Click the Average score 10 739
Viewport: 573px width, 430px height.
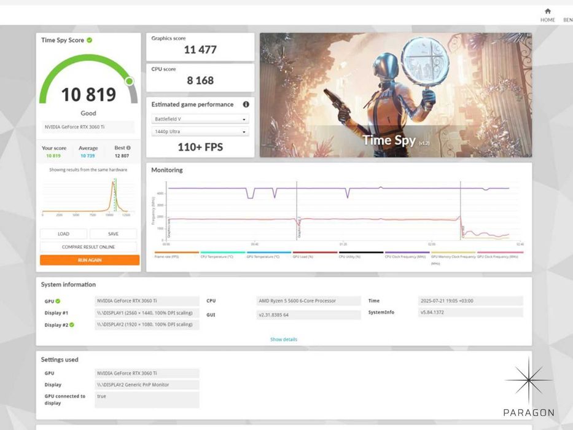click(88, 156)
